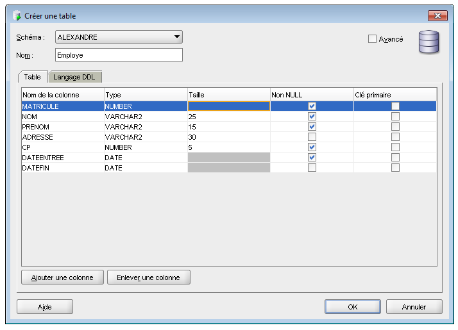
Task: Click the database cylinder icon
Action: pos(428,43)
